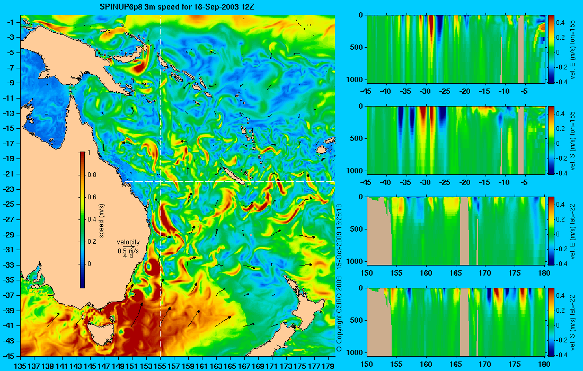Screen dimensions: 583x371
Task: Click the color bar of the 'vel. E (m/s) lat=-22' panel
Action: coord(551,231)
